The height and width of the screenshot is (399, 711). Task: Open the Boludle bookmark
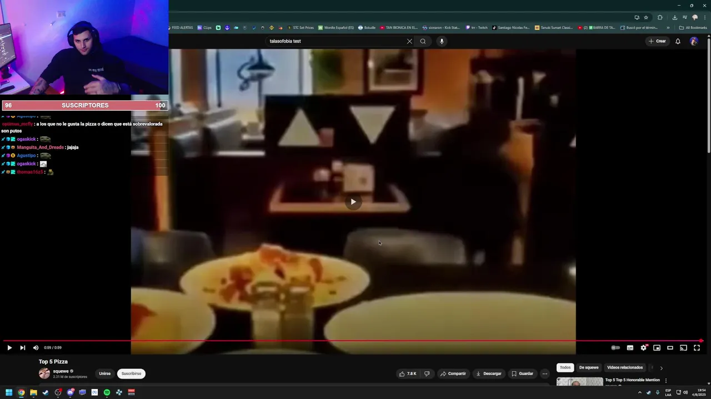coord(367,28)
